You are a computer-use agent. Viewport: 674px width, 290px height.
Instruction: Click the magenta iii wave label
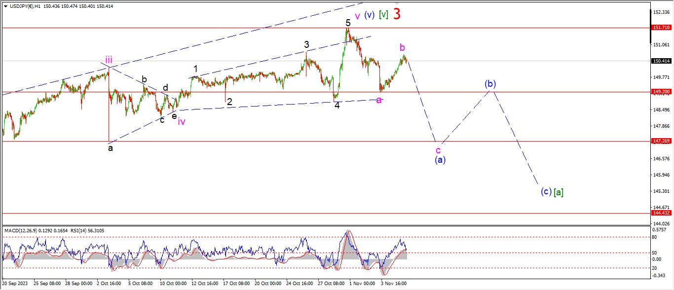[109, 60]
